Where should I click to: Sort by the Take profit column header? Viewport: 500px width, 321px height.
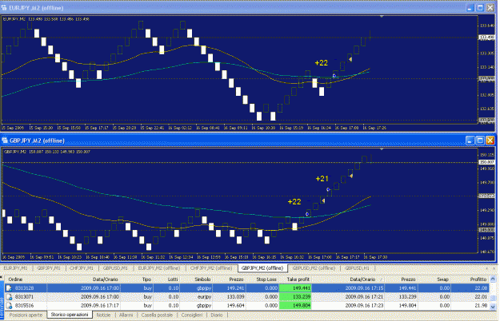298,279
